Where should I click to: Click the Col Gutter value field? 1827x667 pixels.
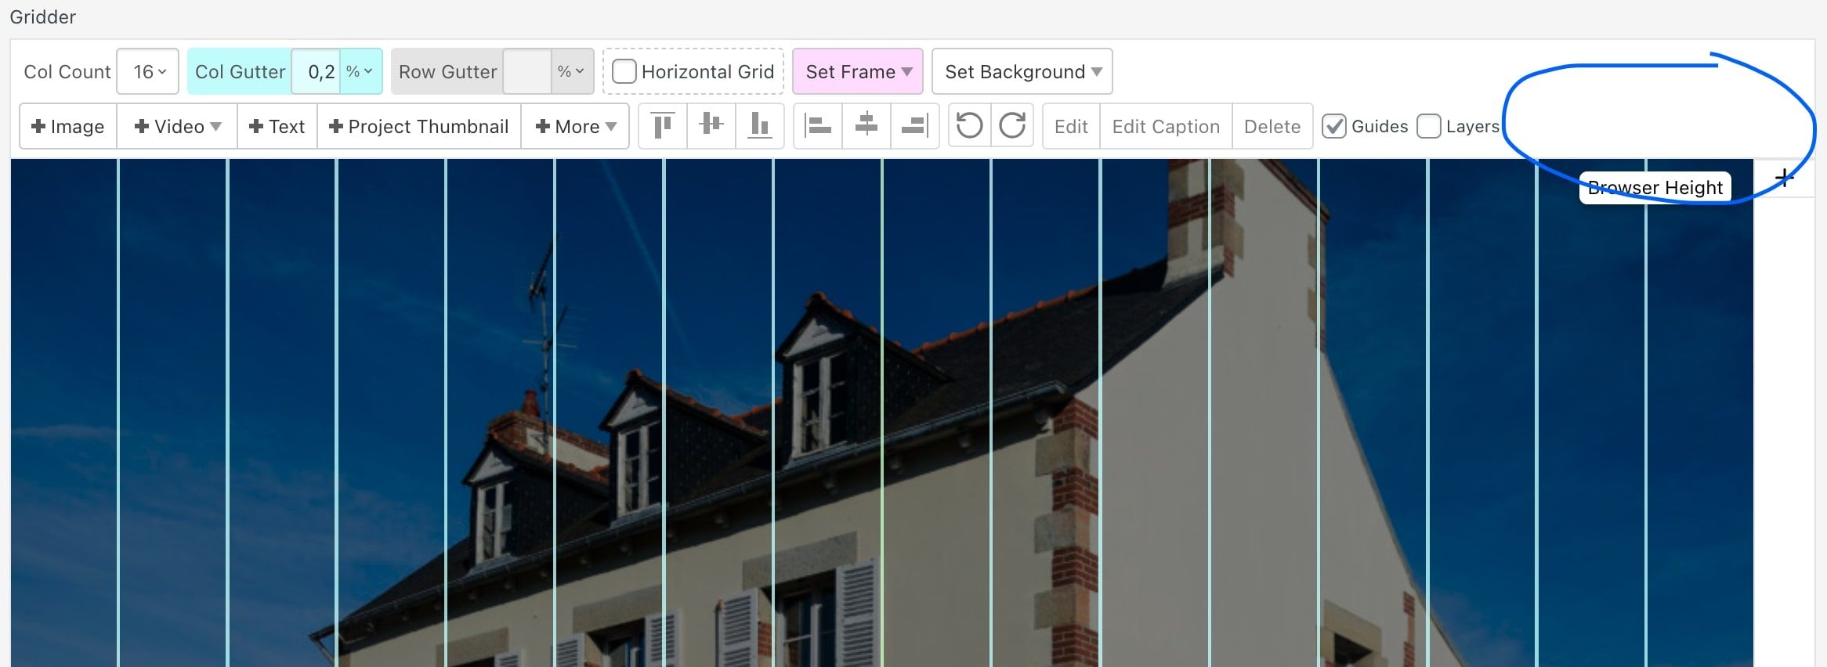click(318, 71)
